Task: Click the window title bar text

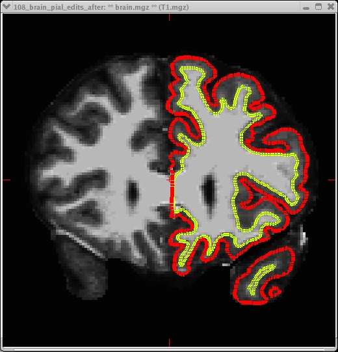Action: [x=101, y=7]
